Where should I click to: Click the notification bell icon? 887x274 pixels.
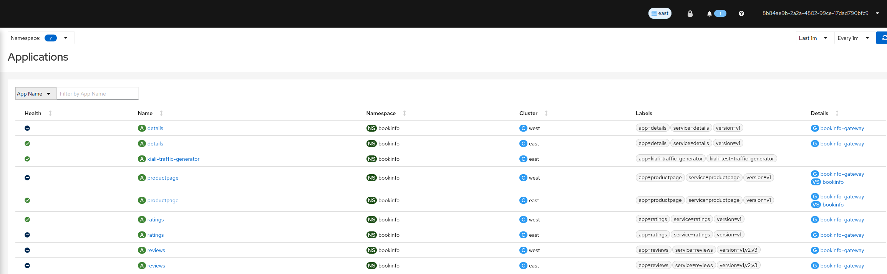pyautogui.click(x=709, y=14)
